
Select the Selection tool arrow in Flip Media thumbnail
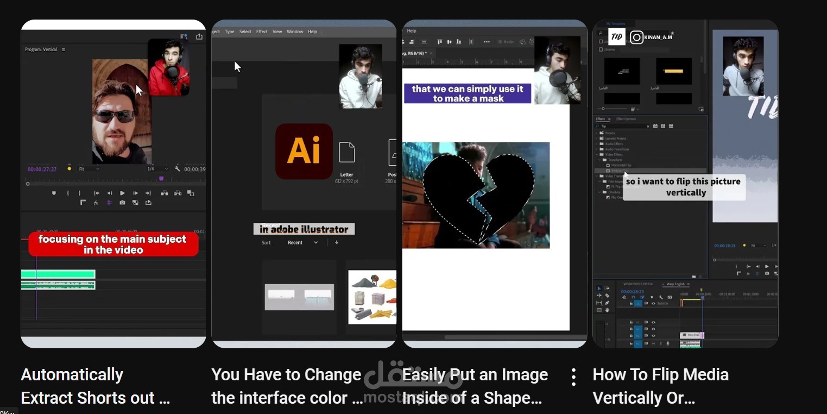coord(599,288)
